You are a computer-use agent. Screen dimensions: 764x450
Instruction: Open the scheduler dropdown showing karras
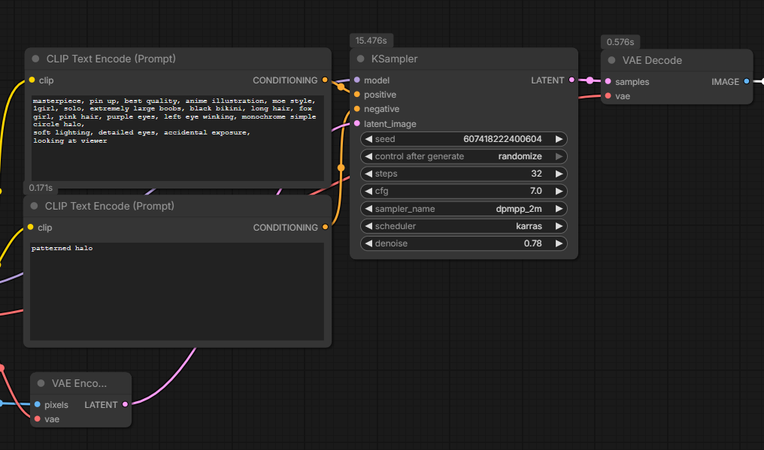(x=463, y=226)
